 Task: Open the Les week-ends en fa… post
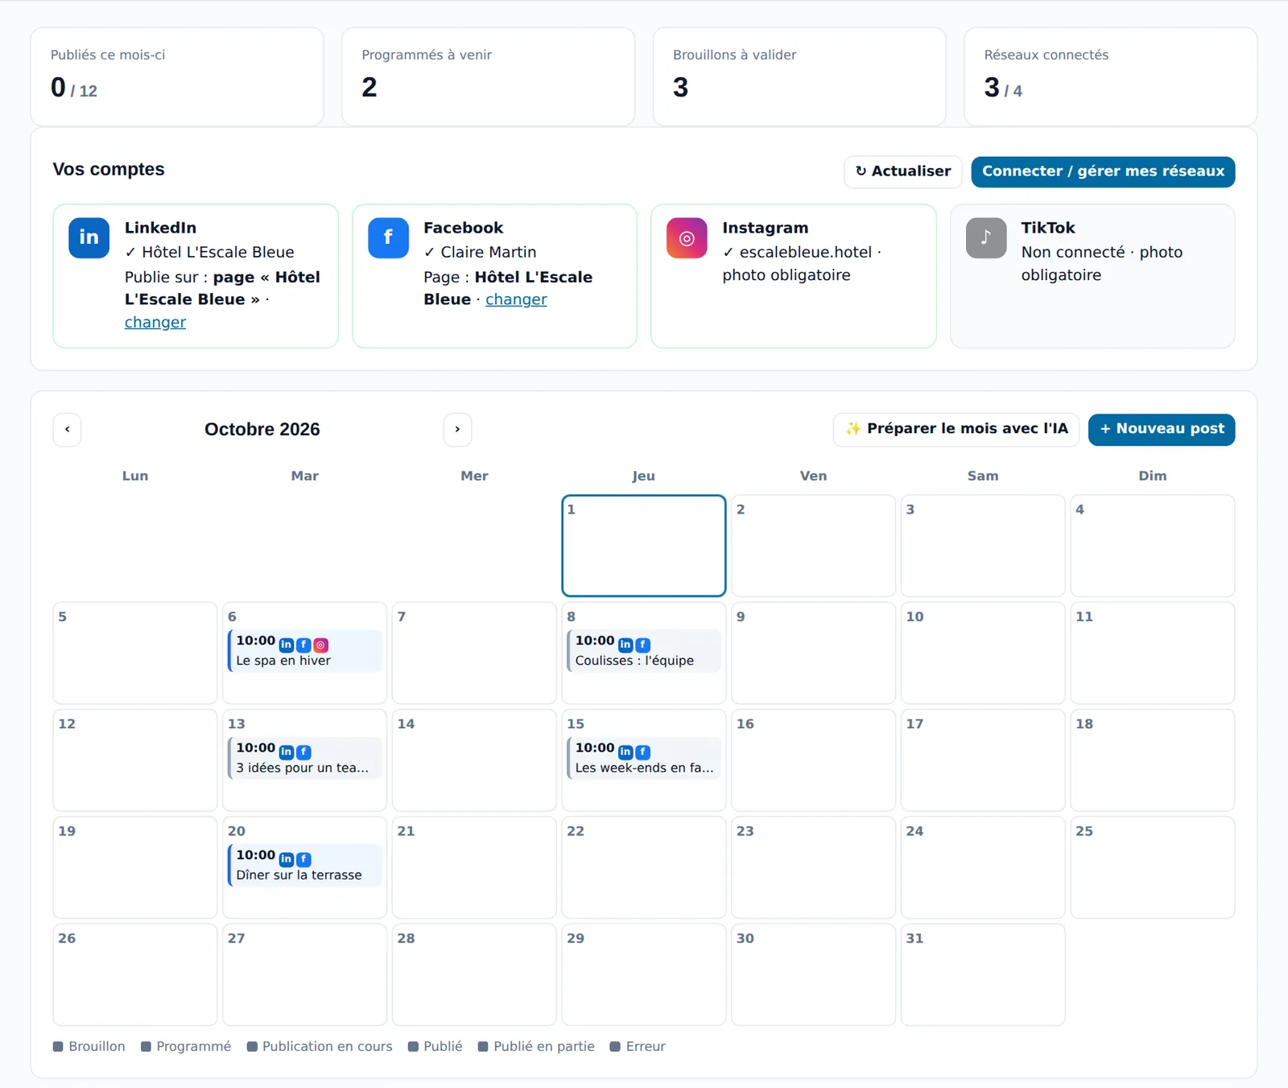[x=643, y=757]
